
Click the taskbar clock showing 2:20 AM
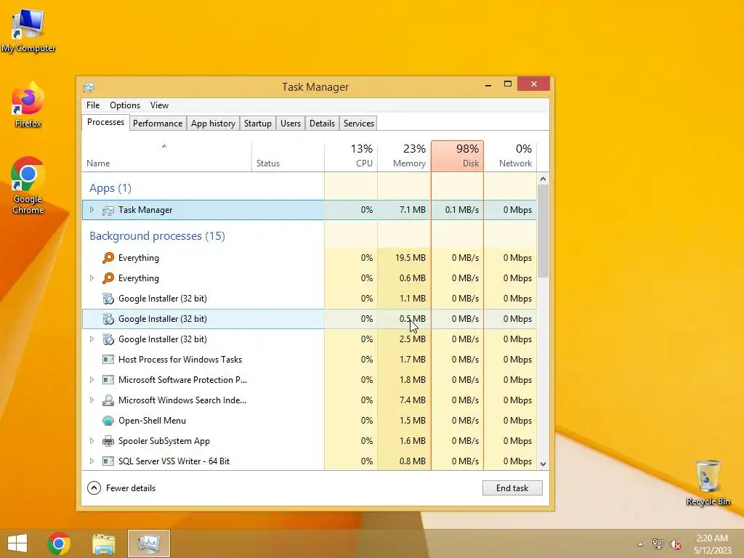click(x=712, y=544)
